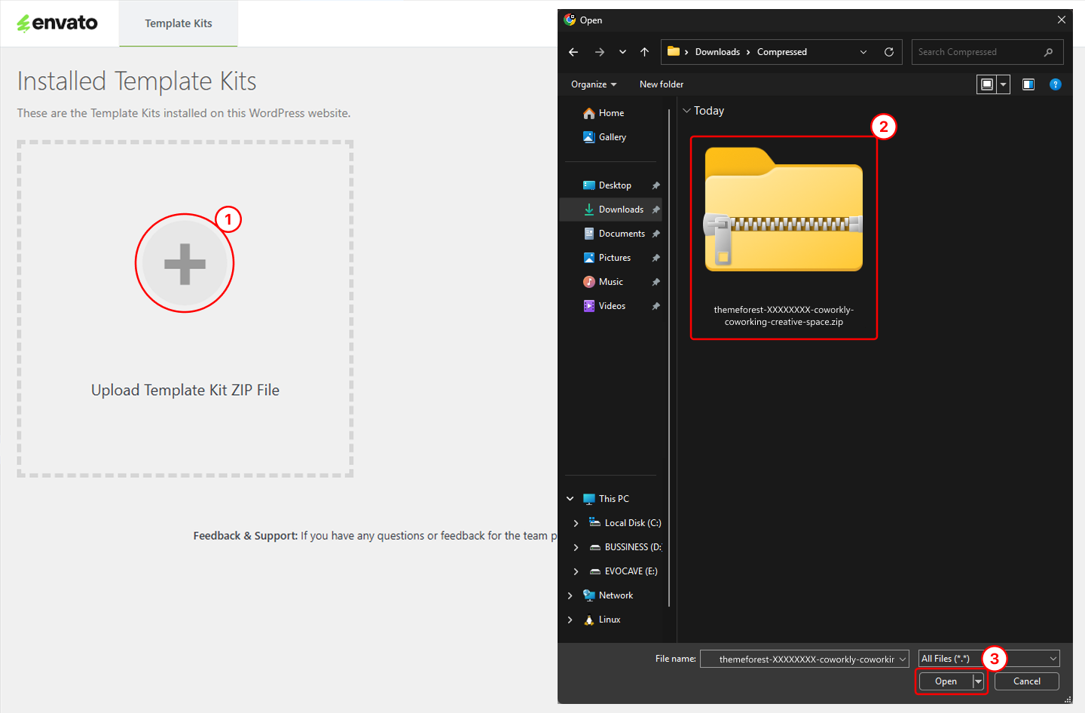Open the view options dropdown arrow
This screenshot has width=1085, height=713.
tap(1003, 84)
